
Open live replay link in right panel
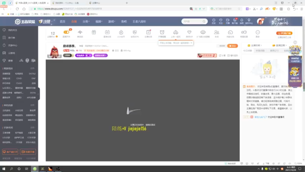279,45
